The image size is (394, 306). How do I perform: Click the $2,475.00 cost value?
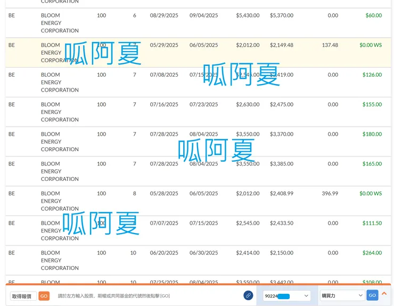click(x=282, y=104)
